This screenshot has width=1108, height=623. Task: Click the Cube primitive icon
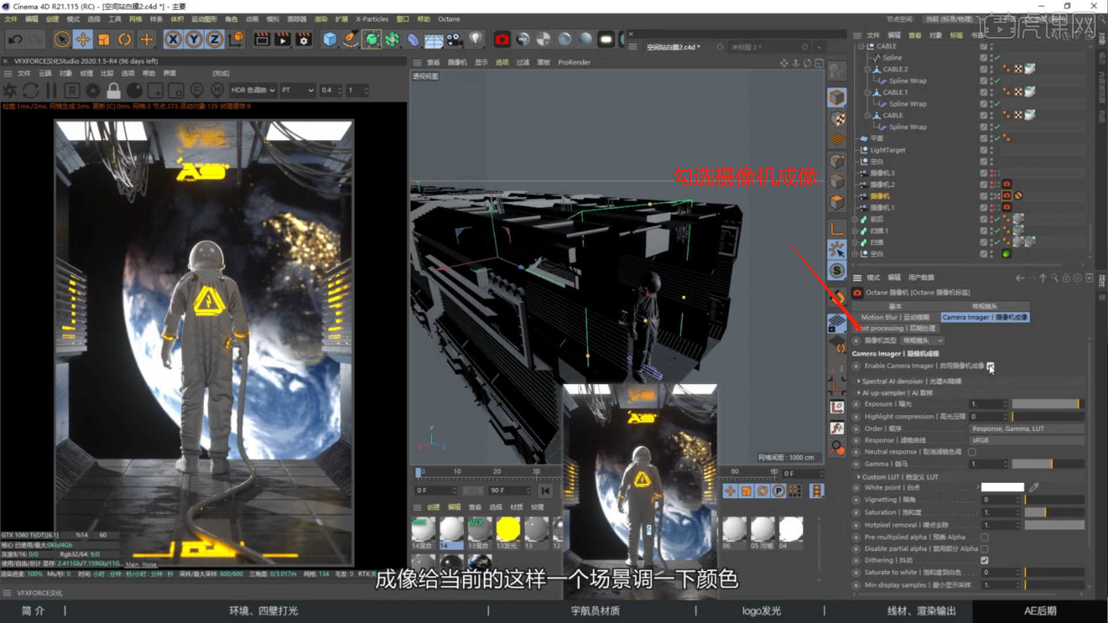pyautogui.click(x=330, y=39)
